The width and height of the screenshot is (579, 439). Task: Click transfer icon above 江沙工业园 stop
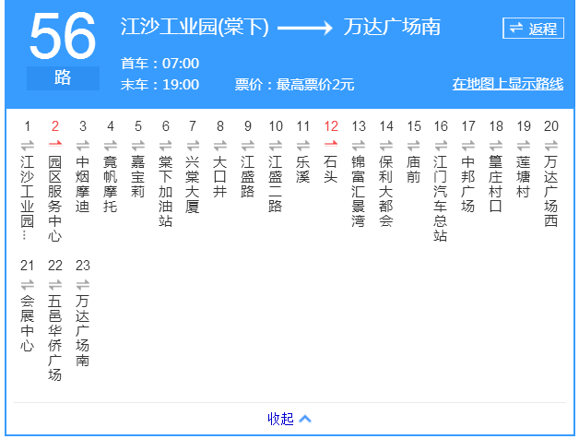coord(28,146)
